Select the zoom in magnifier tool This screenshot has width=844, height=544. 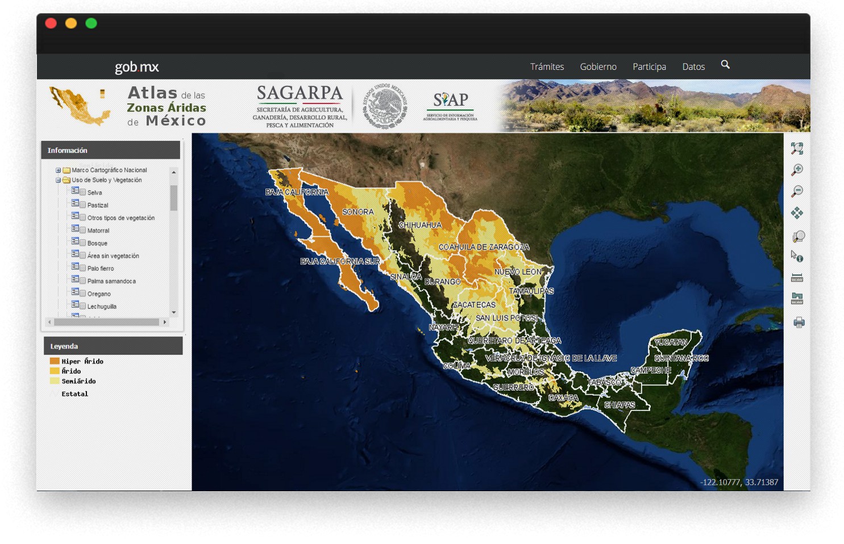pyautogui.click(x=797, y=170)
